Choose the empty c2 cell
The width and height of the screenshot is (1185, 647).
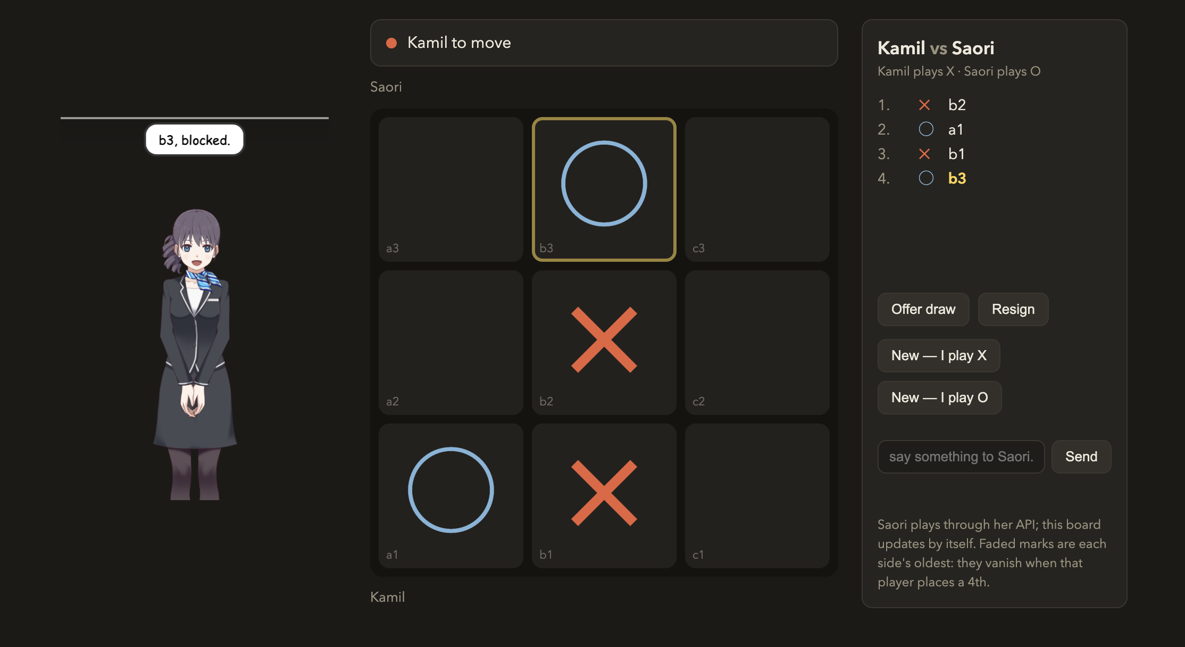point(757,343)
